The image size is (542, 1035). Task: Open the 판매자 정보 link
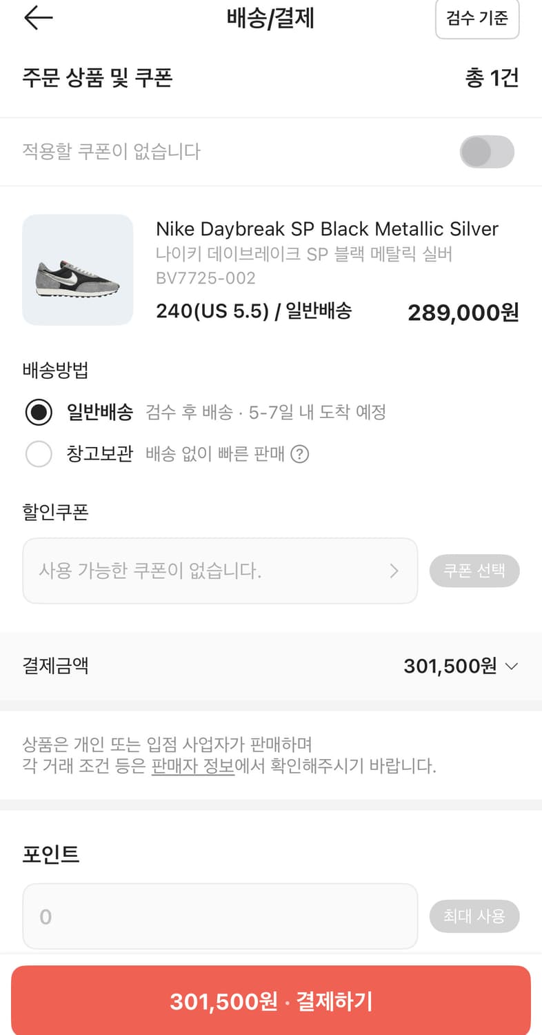click(193, 766)
